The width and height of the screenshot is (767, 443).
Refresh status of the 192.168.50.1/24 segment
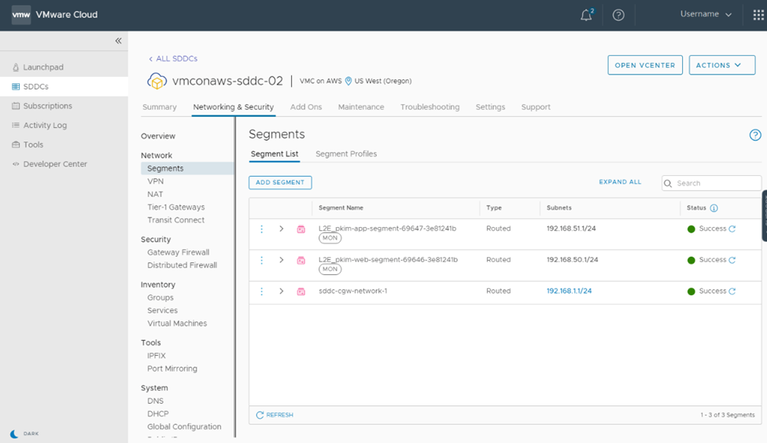point(732,260)
